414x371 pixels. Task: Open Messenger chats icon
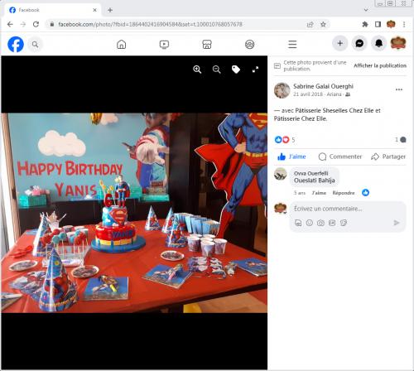pyautogui.click(x=359, y=43)
